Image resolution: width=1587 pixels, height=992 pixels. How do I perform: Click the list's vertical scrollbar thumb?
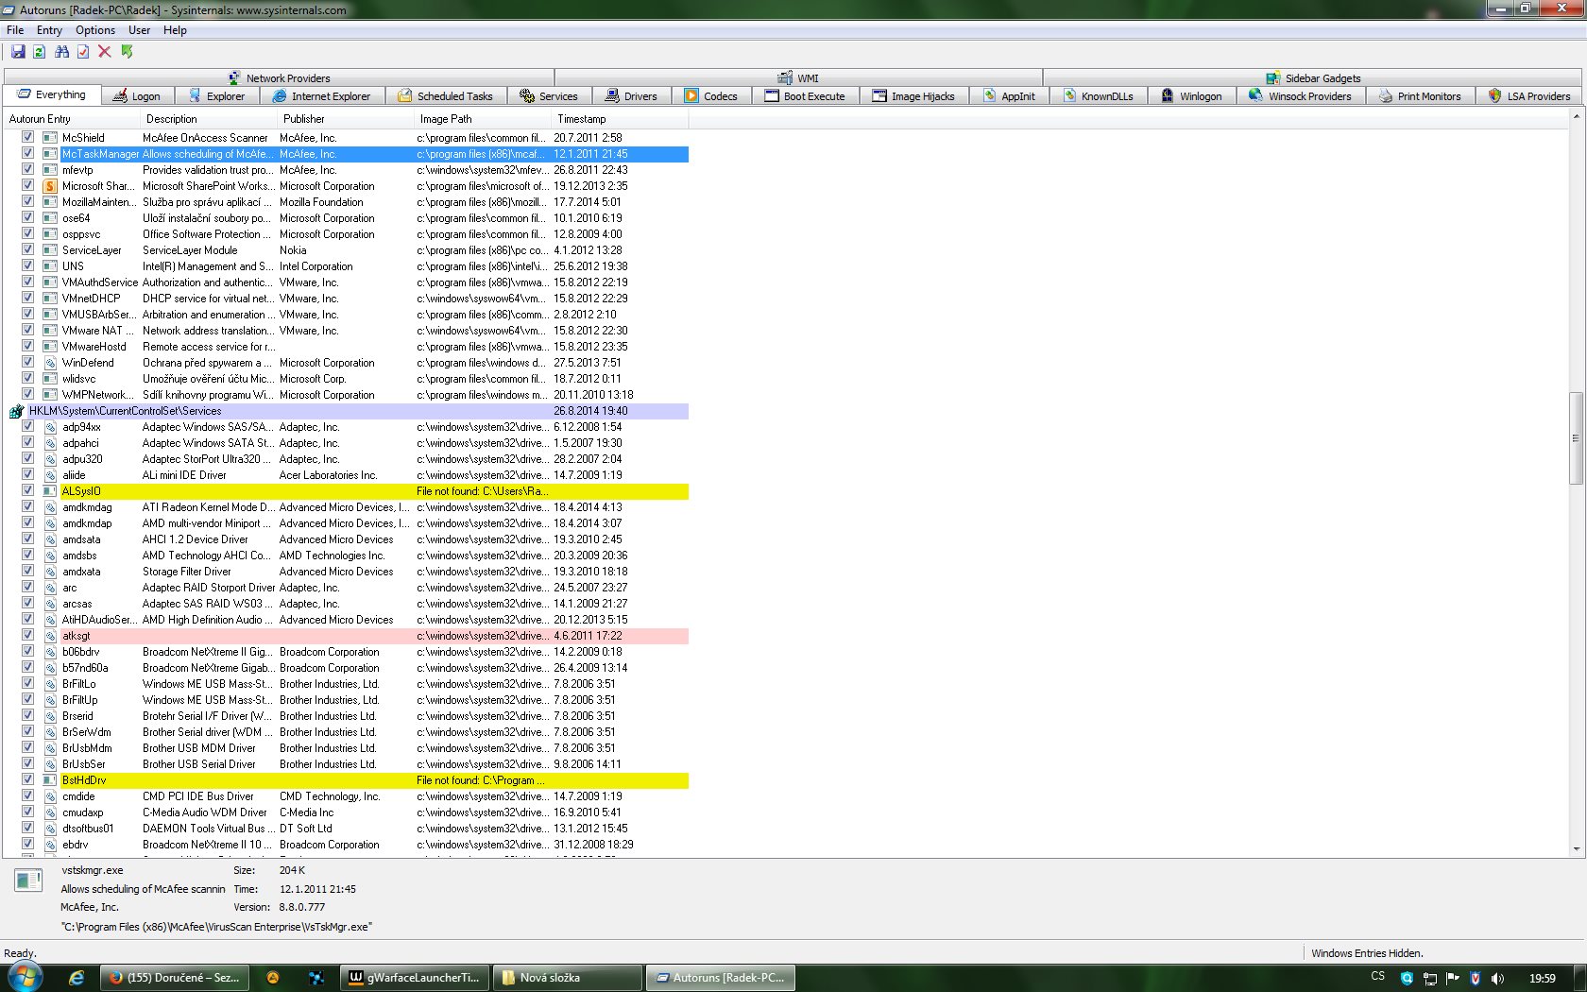(x=1576, y=438)
